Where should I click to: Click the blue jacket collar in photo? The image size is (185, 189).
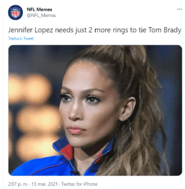tap(63, 146)
